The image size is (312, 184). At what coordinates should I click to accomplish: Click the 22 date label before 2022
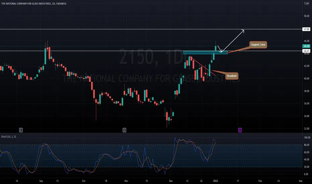202,181
